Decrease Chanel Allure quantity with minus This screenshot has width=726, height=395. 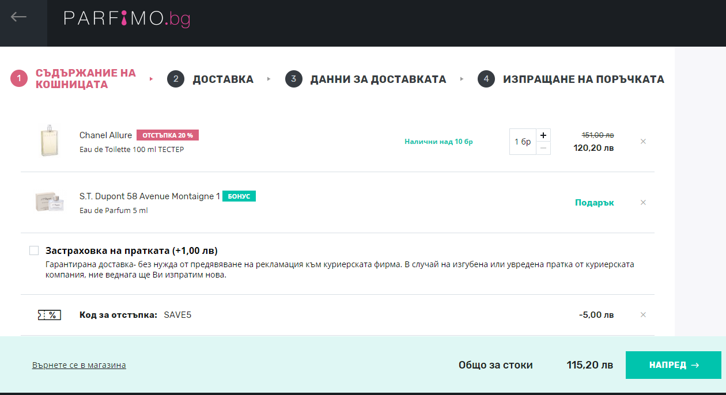[543, 149]
